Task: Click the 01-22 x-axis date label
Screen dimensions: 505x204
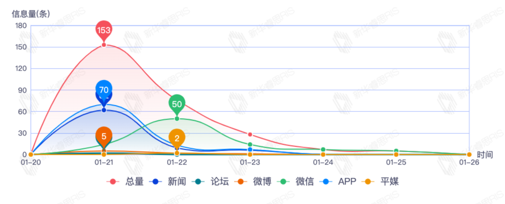Action: [x=177, y=162]
